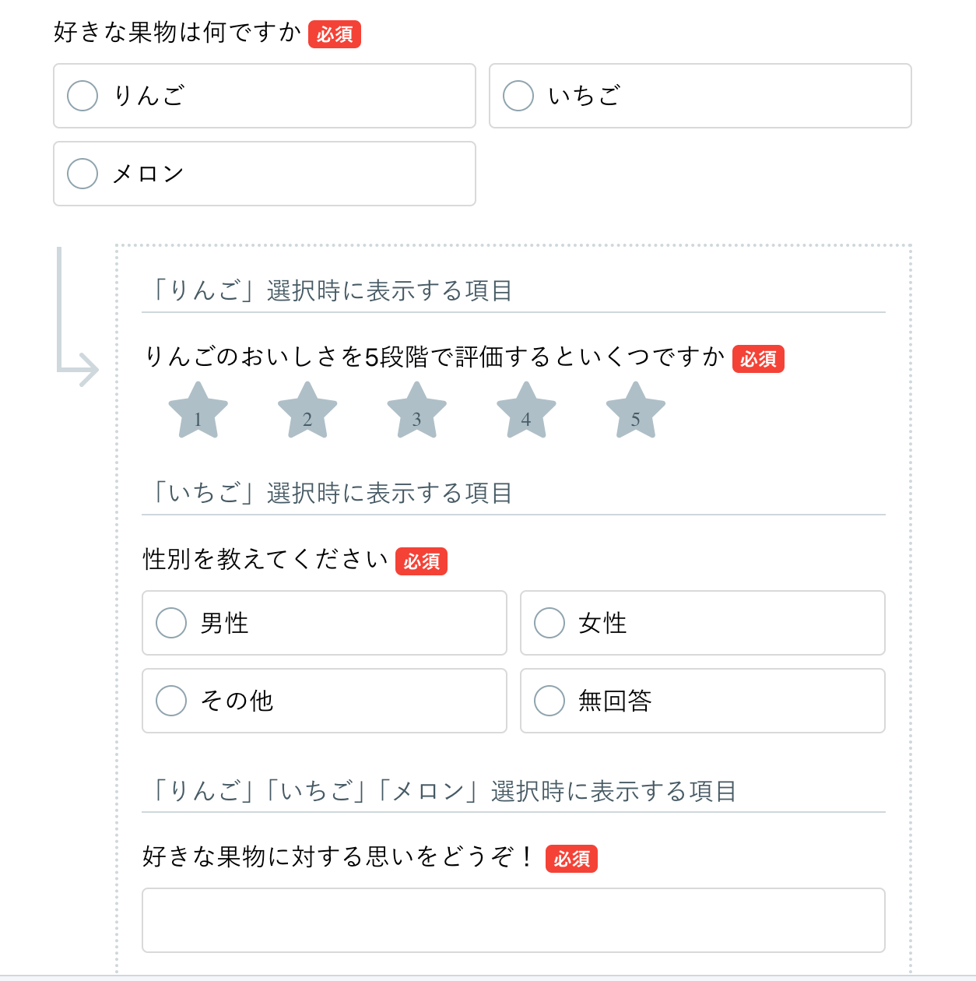Click the star numbered 2
This screenshot has width=976, height=981.
(307, 412)
